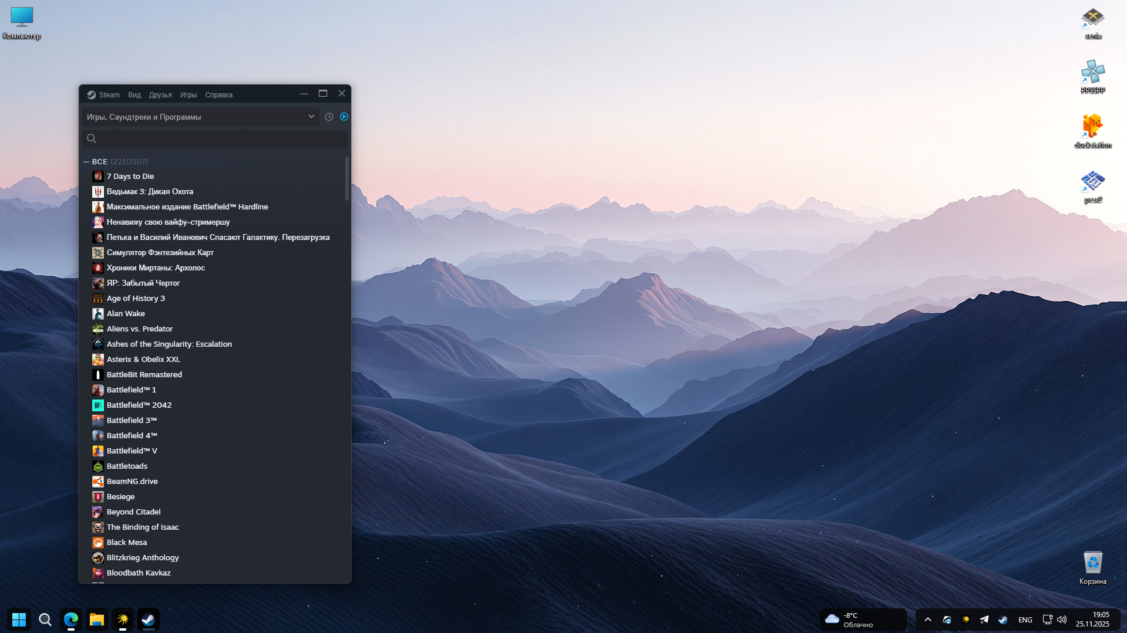The width and height of the screenshot is (1127, 633).
Task: Click the Battlefield Hardline game icon
Action: (98, 207)
